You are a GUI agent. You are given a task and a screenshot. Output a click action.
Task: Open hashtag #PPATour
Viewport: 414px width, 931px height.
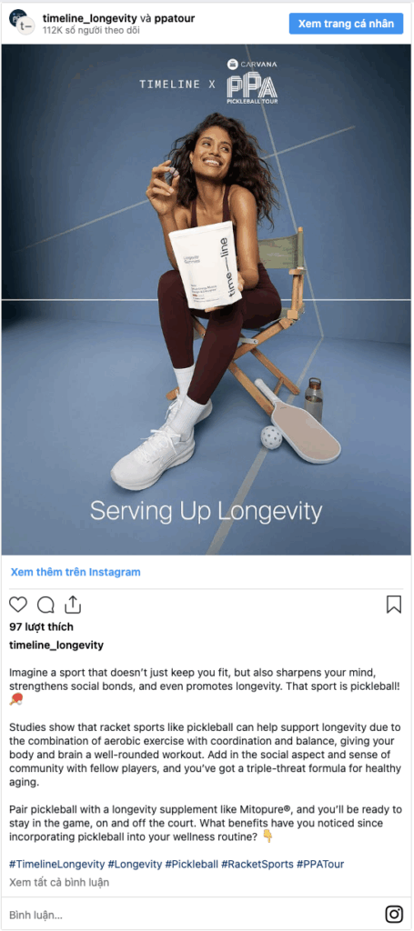320,864
